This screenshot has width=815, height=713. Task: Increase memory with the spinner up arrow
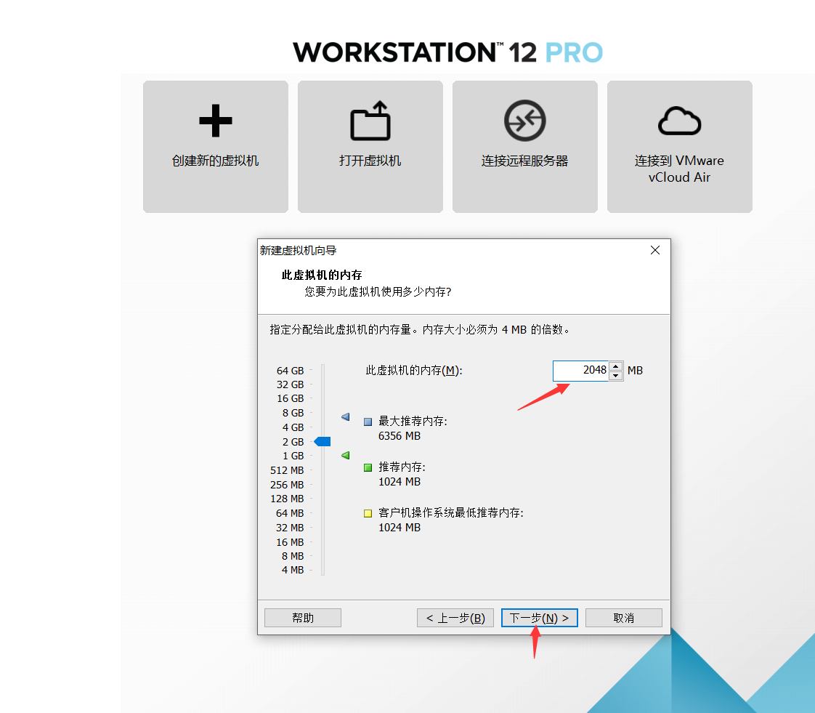coord(615,366)
